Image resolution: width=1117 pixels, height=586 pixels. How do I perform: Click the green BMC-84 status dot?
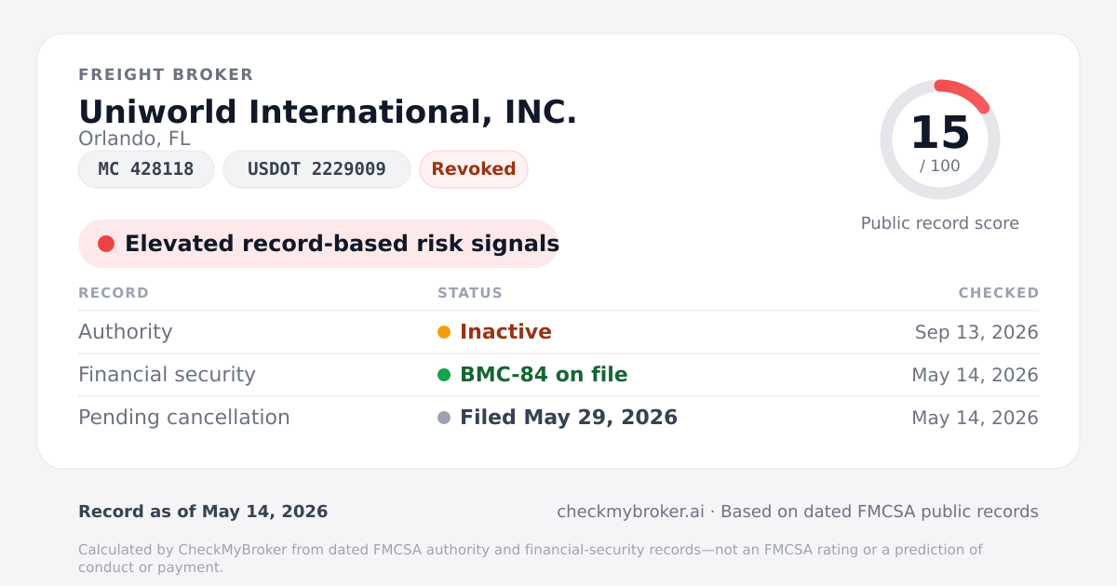(444, 375)
